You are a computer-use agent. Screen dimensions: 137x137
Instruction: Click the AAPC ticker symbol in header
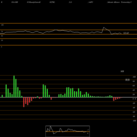coord(91,2)
